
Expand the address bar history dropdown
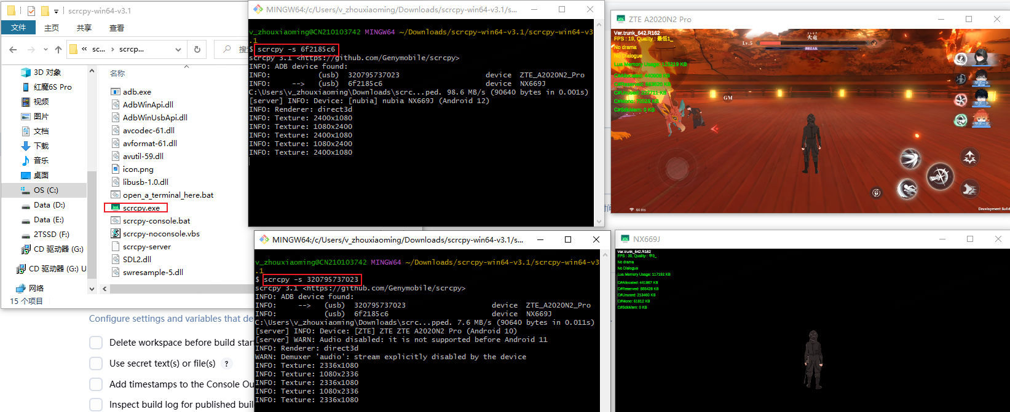178,50
